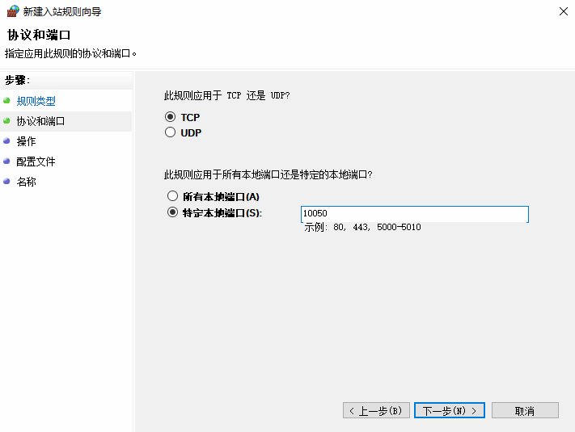Click the 步骤: heading in sidebar

(17, 80)
